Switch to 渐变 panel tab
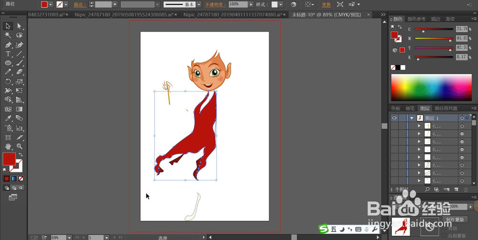 (450, 19)
